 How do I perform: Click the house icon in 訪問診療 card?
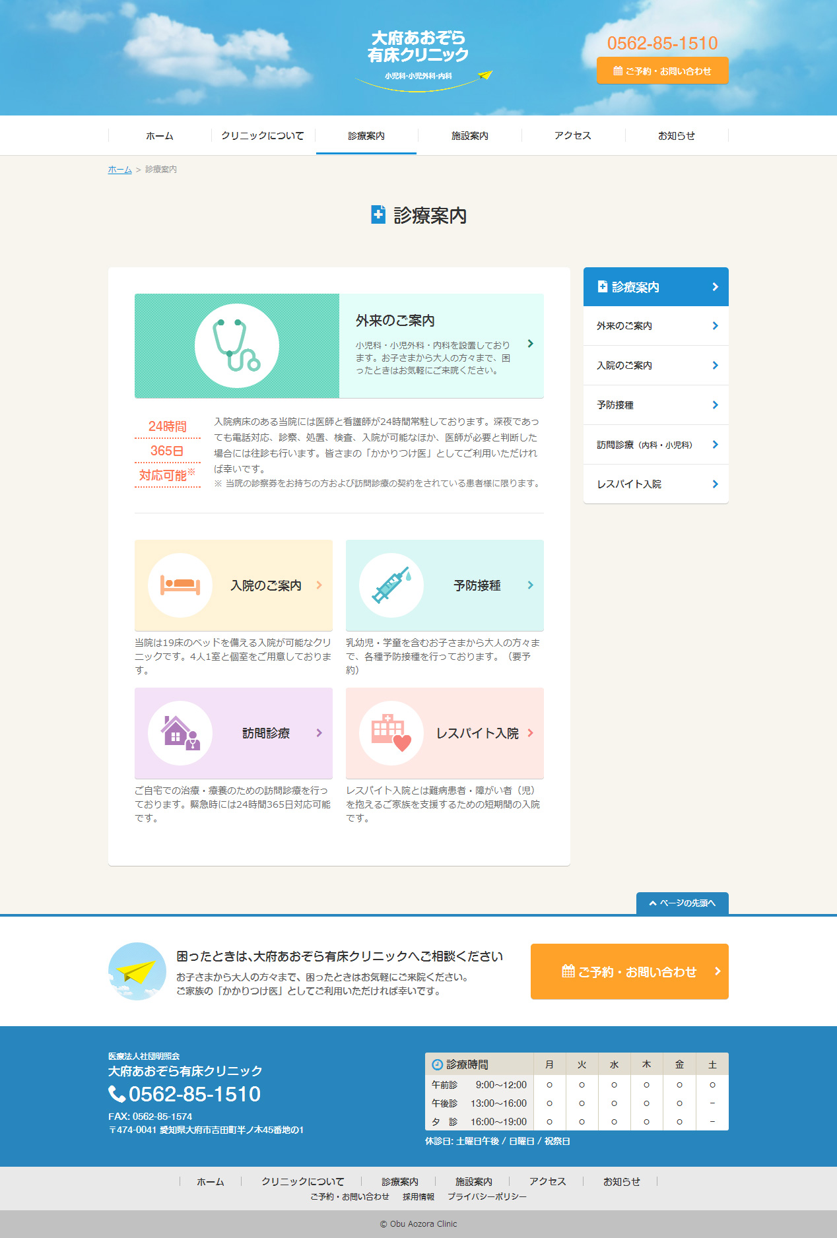coord(180,733)
